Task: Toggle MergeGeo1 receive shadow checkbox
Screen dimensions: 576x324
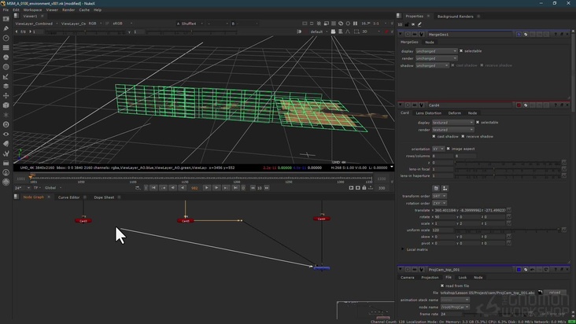Action: coord(482,65)
